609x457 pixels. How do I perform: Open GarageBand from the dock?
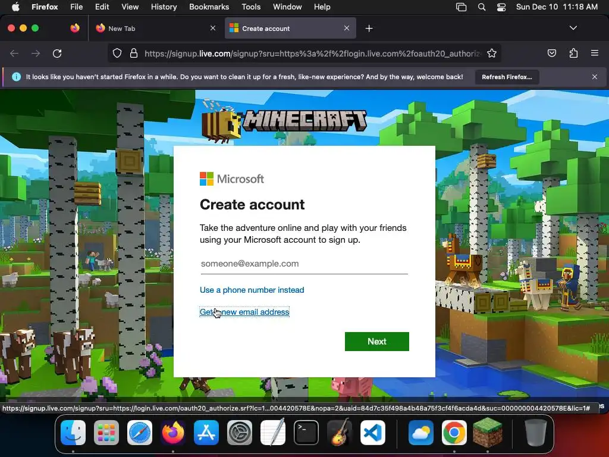pos(340,433)
